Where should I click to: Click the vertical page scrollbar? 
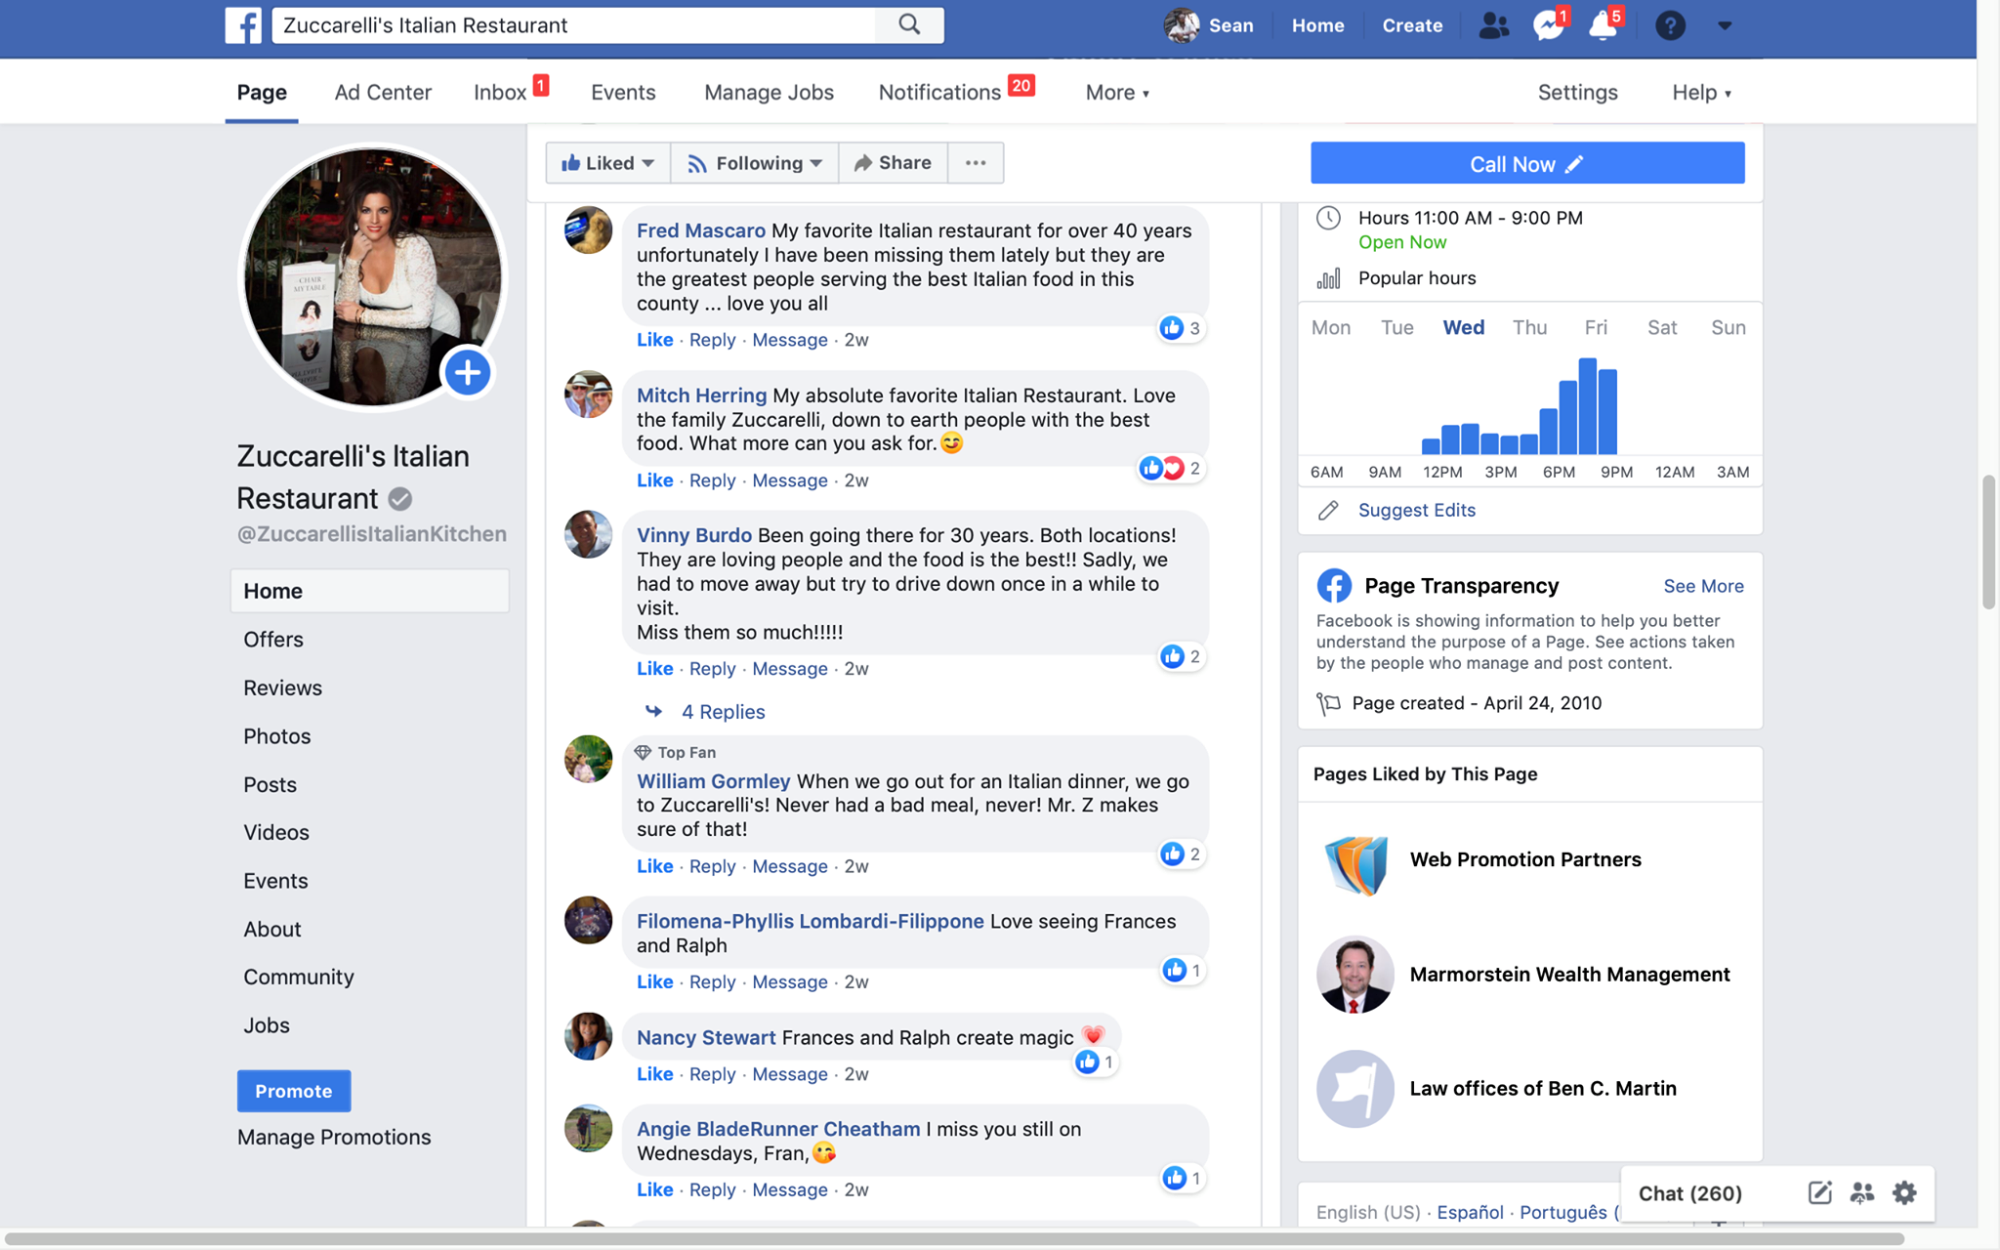(1988, 542)
